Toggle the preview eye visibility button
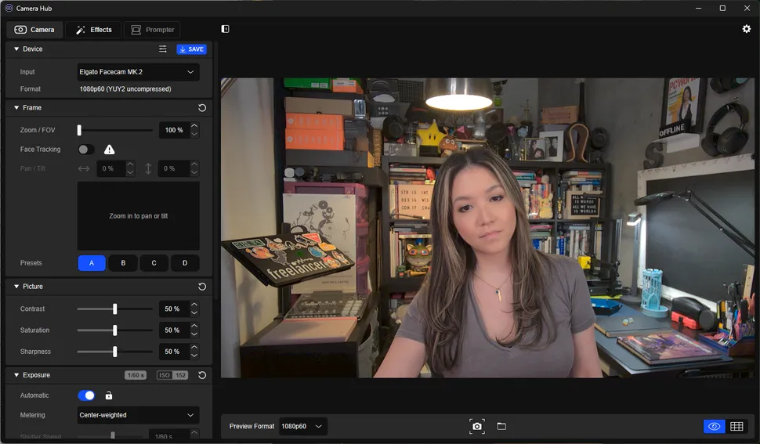This screenshot has height=444, width=760. 713,426
